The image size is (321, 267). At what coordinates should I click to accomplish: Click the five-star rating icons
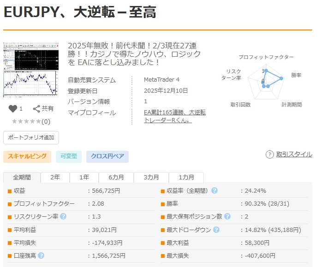pos(26,122)
